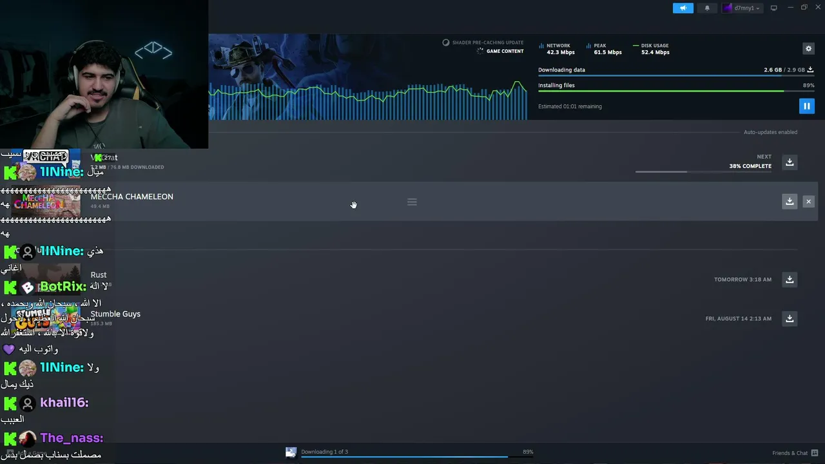Viewport: 825px width, 464px height.
Task: Click the BotRix username in the chat overlay
Action: (63, 286)
